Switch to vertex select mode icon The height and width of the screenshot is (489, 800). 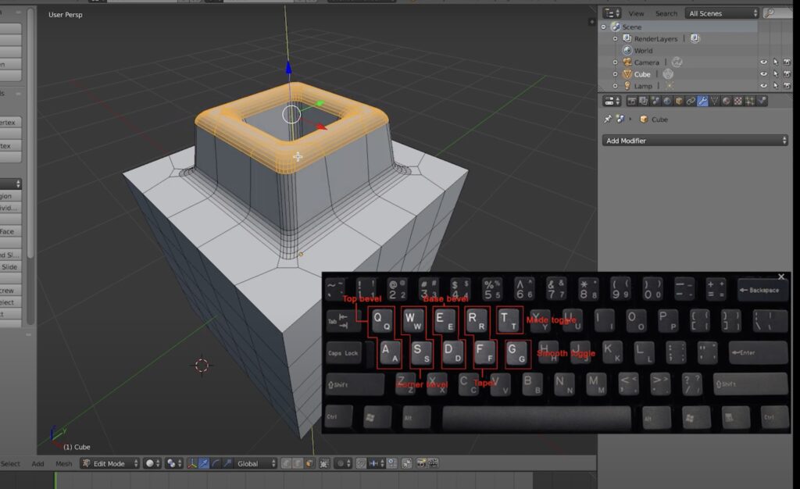286,463
